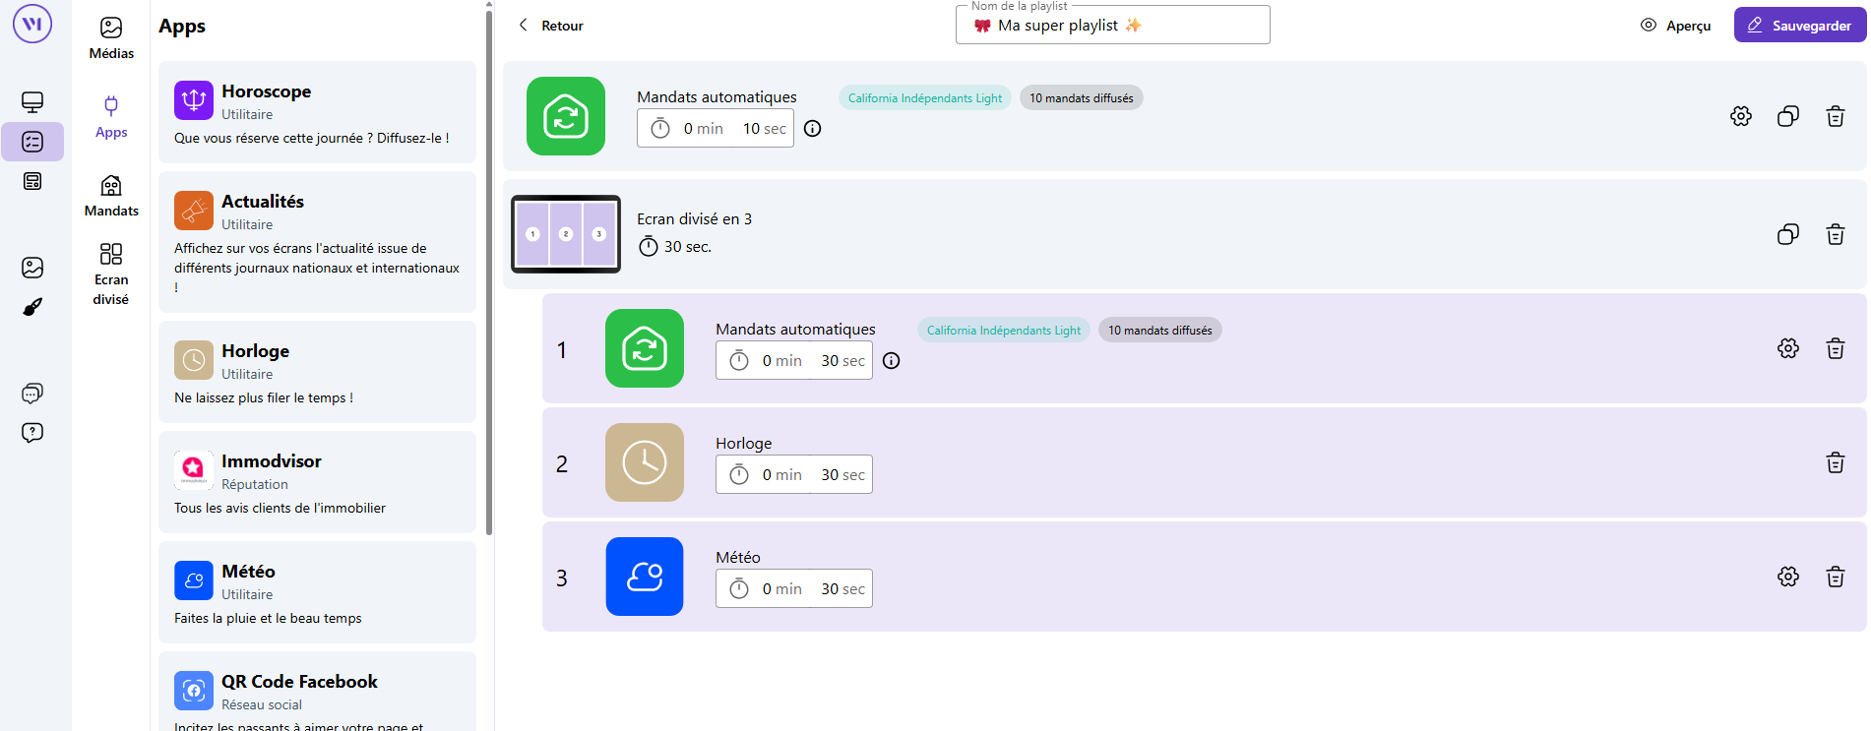Open the screens monitor icon in left rail
This screenshot has height=731, width=1871.
(32, 102)
